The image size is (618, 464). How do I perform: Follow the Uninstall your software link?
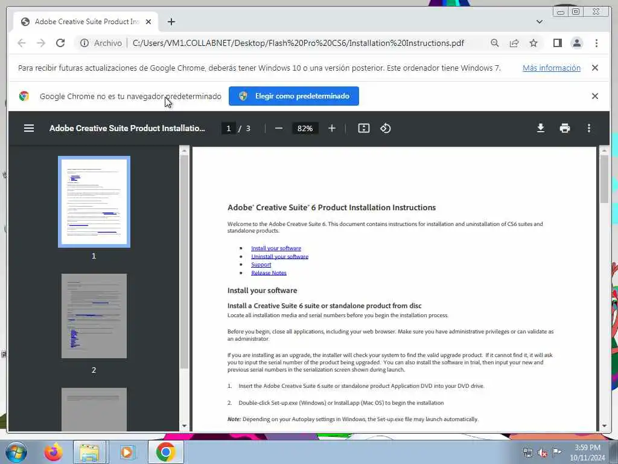(280, 256)
